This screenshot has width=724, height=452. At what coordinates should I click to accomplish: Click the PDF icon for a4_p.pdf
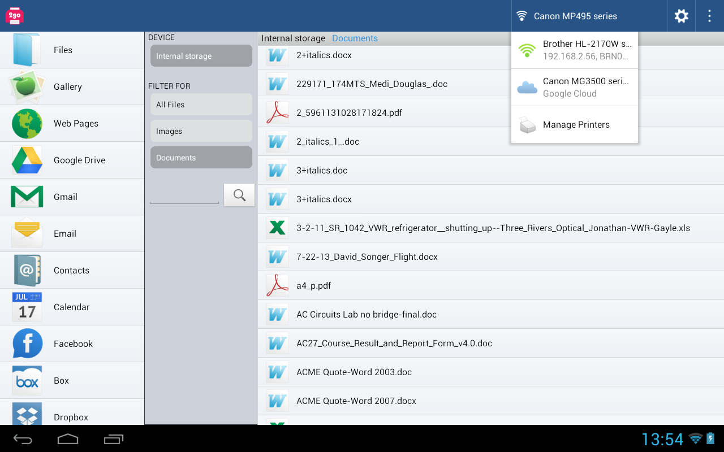(x=277, y=285)
